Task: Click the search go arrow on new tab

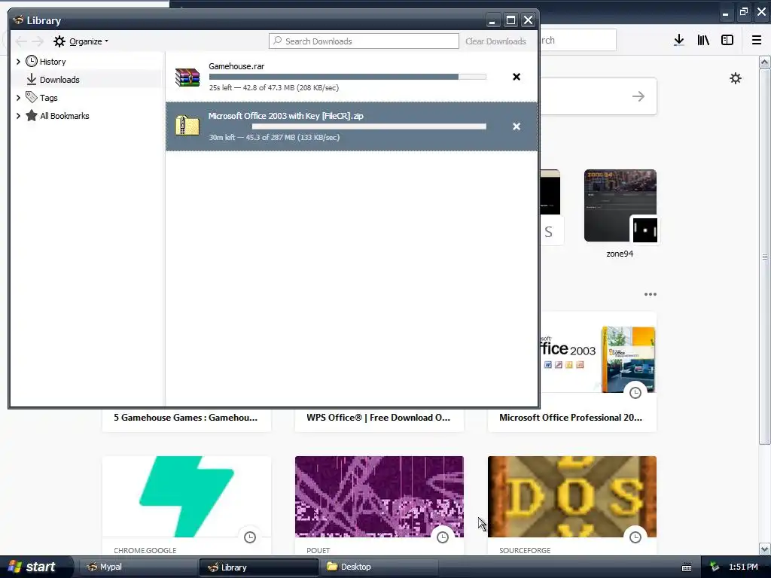Action: [x=638, y=96]
